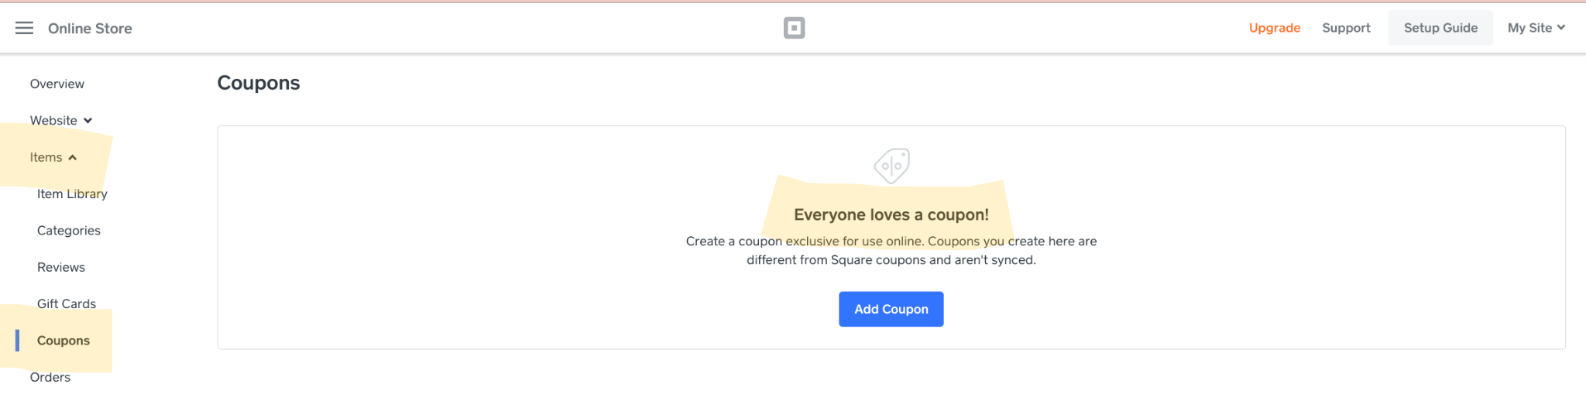Screen dimensions: 1586x401
Task: Open the hamburger navigation menu
Action: point(24,28)
